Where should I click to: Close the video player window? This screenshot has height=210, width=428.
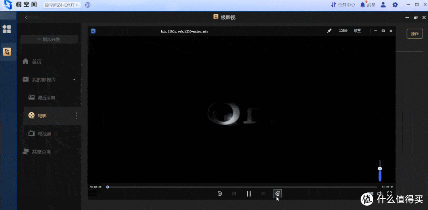click(x=391, y=31)
